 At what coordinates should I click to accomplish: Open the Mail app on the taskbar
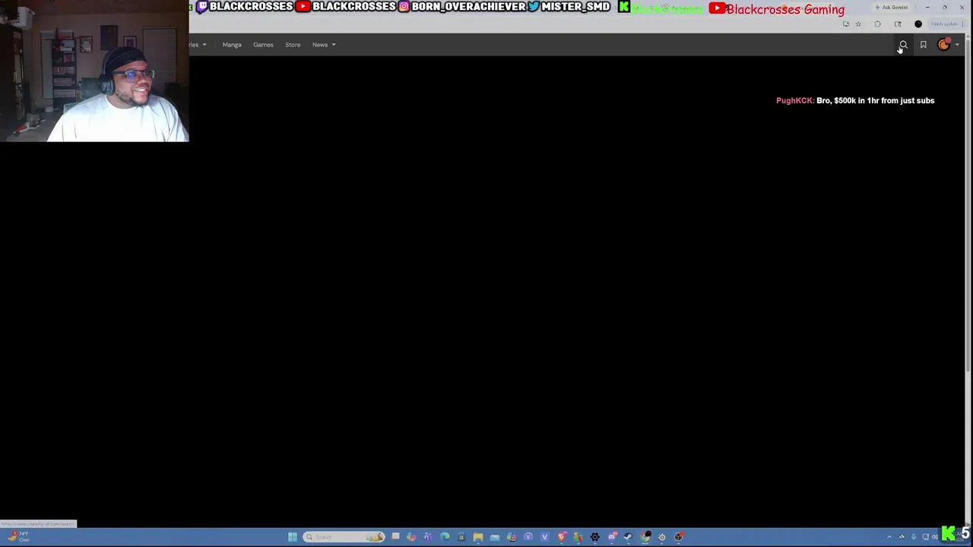pyautogui.click(x=495, y=537)
